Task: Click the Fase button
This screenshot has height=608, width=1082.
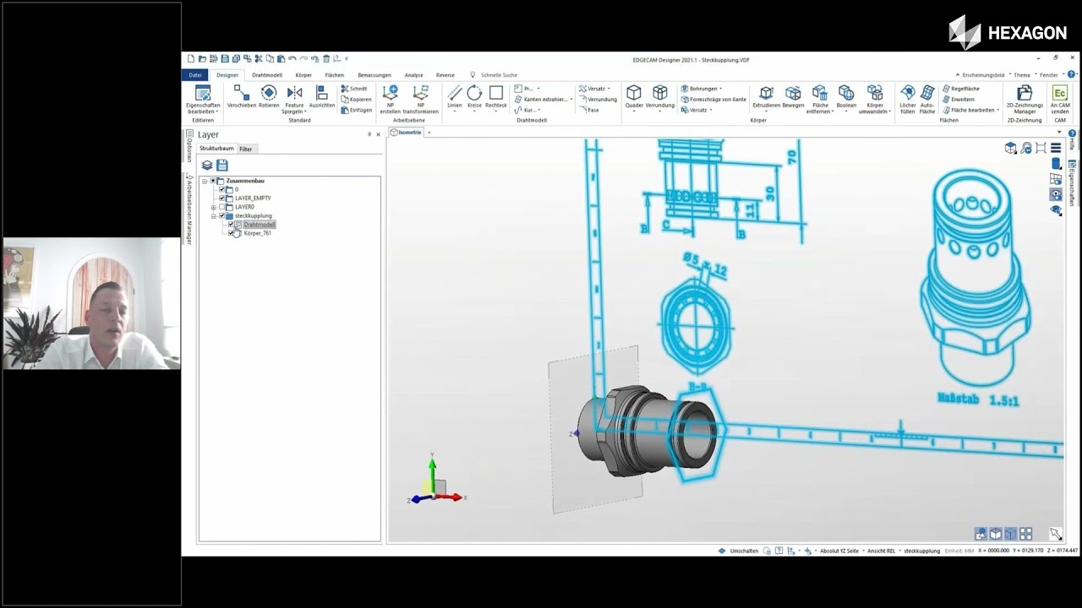Action: 588,110
